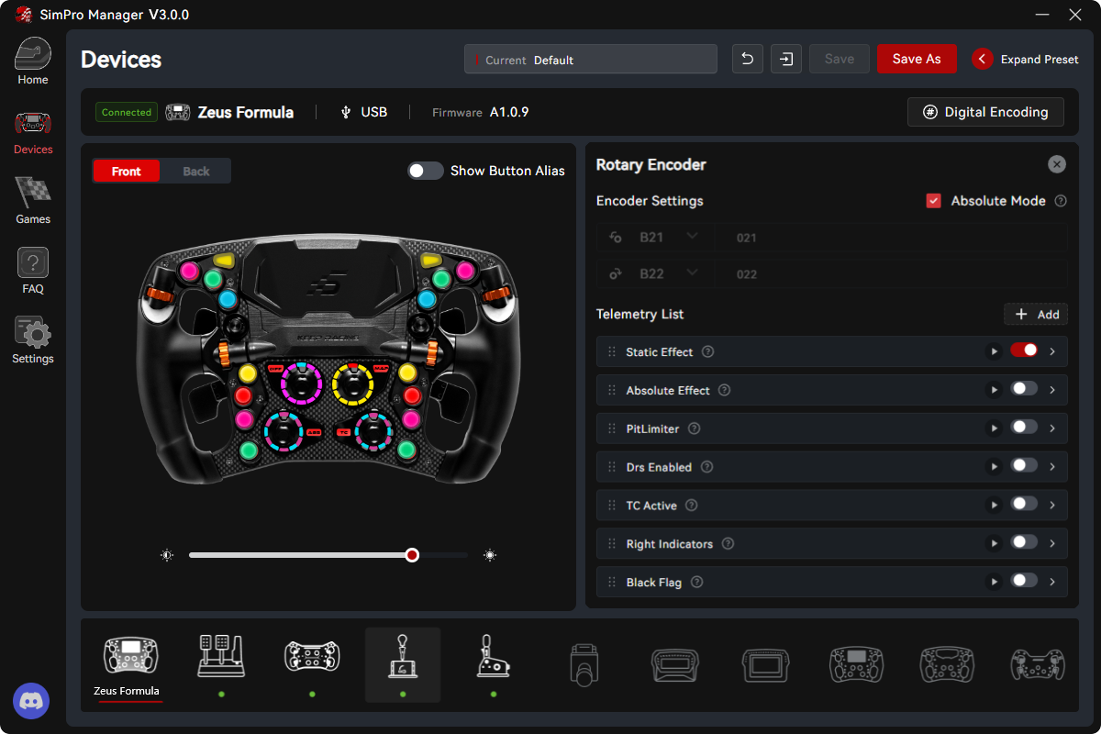Screen dimensions: 1101x734
Task: Open the Games section with checkered flag
Action: tap(33, 201)
